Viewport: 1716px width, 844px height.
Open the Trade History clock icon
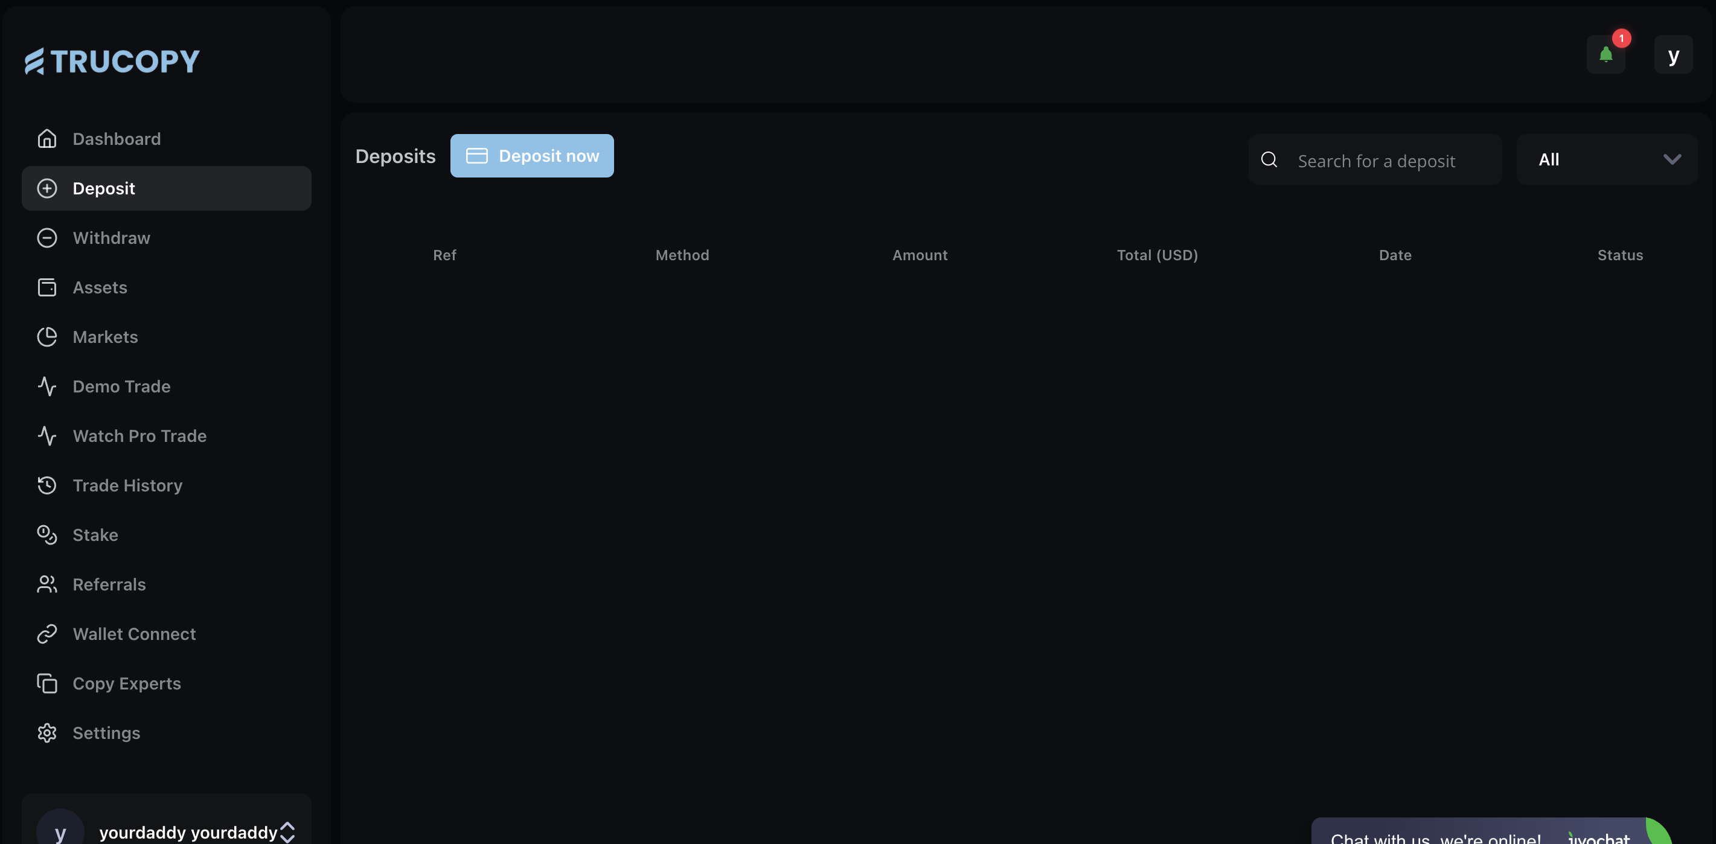coord(46,485)
